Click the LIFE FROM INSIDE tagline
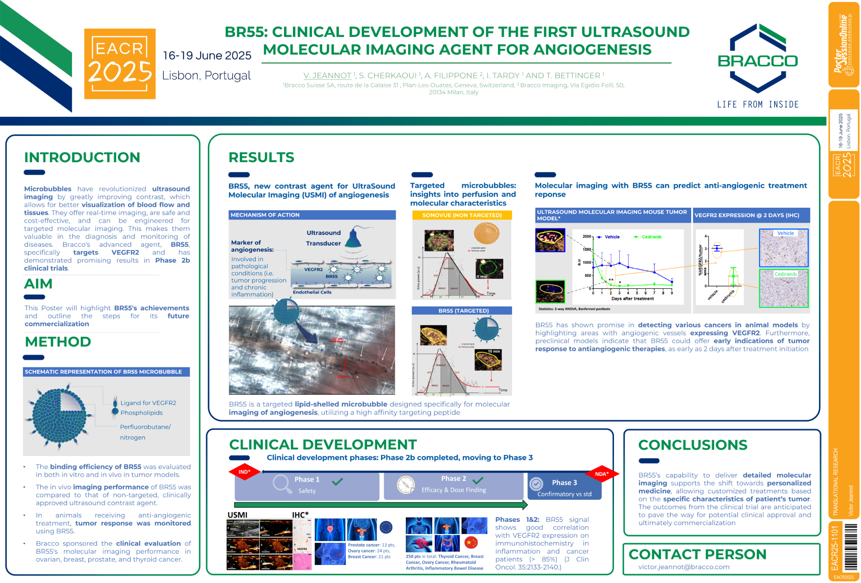This screenshot has height=583, width=861. [x=757, y=105]
